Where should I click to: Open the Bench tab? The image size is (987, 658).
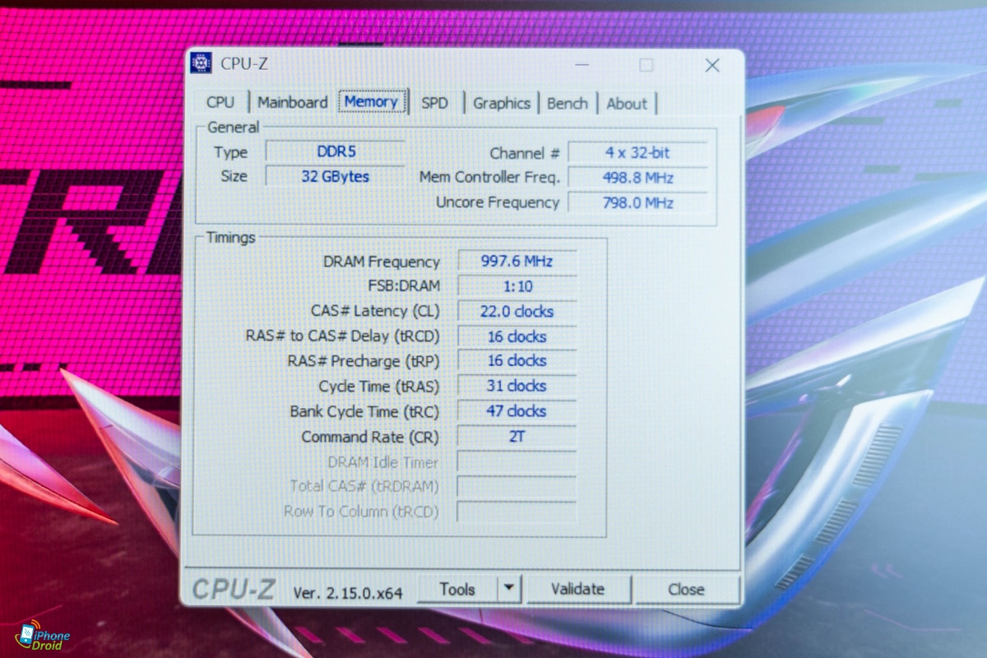tap(568, 104)
